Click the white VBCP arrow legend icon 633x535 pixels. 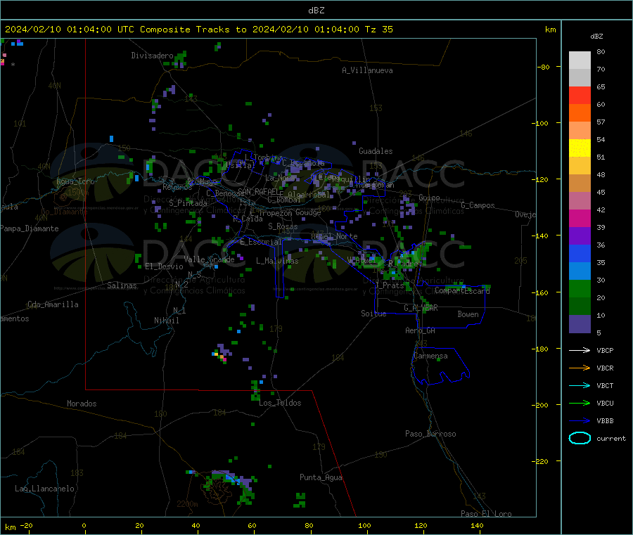pos(580,350)
